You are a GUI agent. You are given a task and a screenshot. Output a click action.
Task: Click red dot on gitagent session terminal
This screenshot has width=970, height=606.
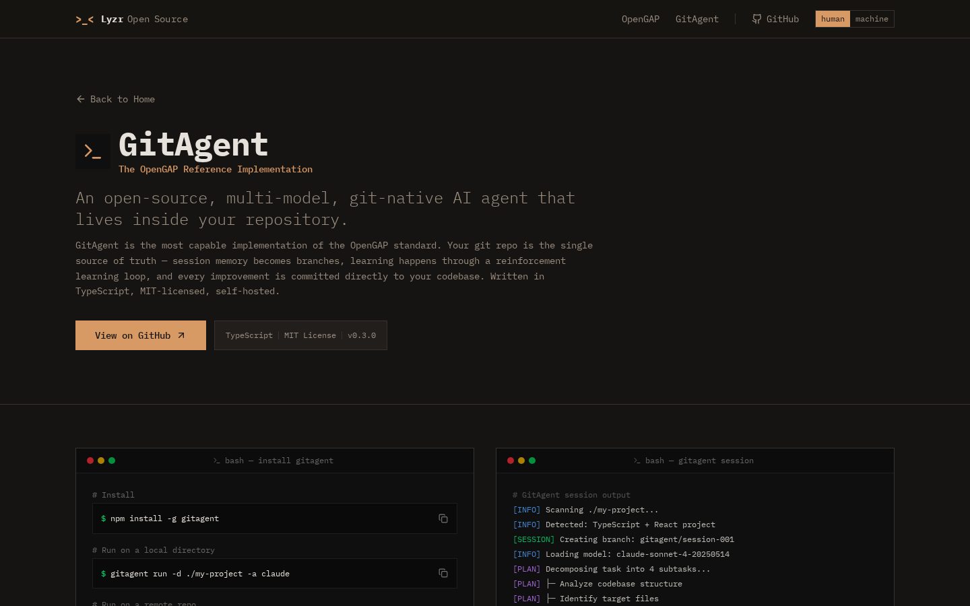point(511,461)
